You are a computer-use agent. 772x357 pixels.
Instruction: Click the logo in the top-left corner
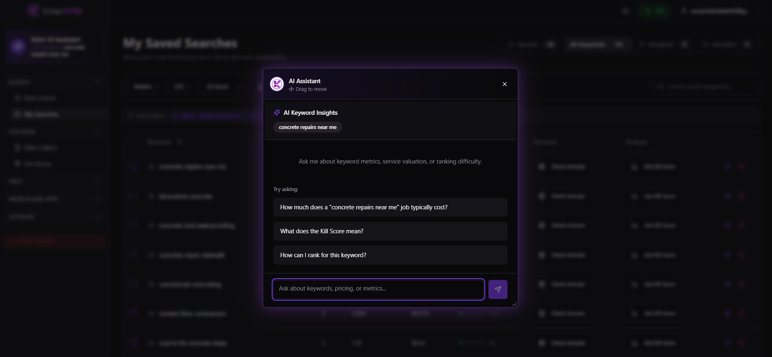coord(33,11)
